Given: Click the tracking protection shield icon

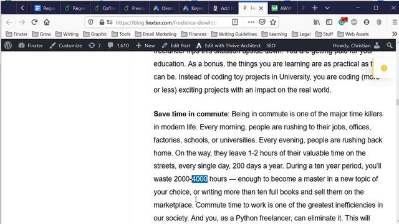Looking at the screenshot, I should coord(90,22).
